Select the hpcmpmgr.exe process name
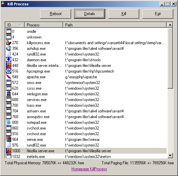Viewport: 178px width, 176px height. (38, 71)
